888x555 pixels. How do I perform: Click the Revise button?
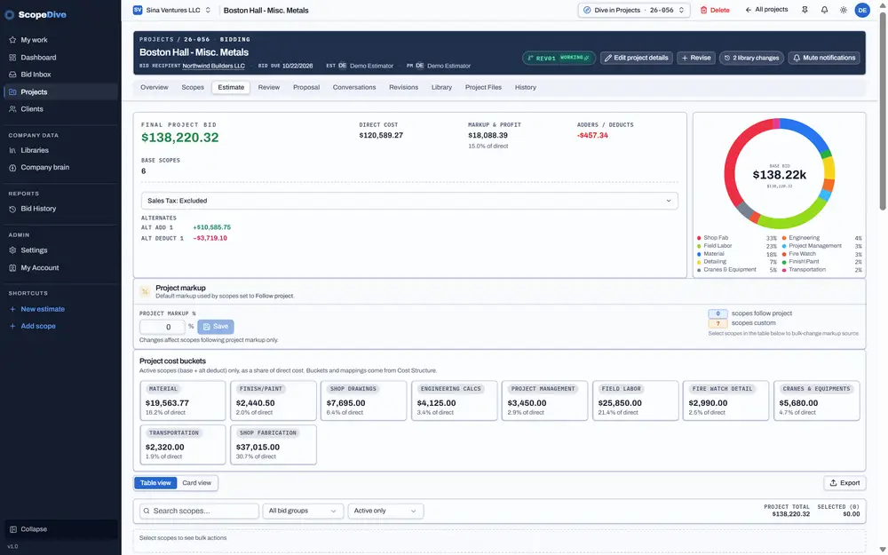pyautogui.click(x=696, y=58)
